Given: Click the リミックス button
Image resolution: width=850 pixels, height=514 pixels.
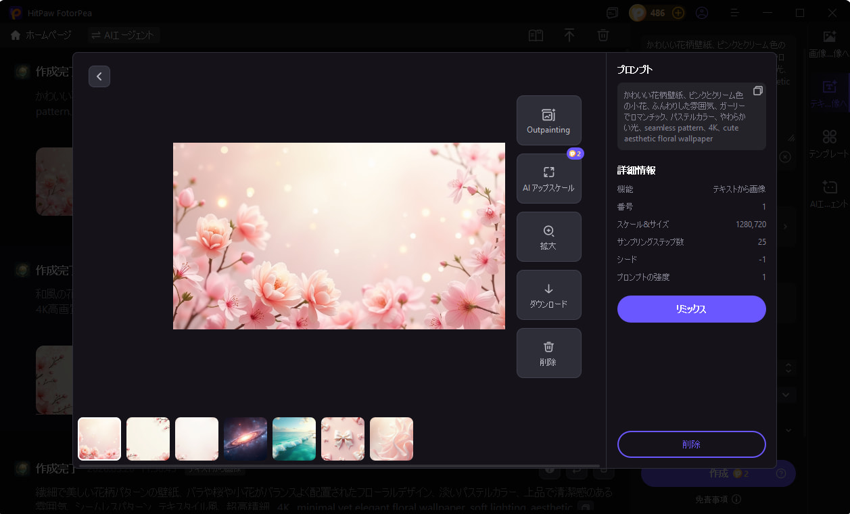Looking at the screenshot, I should click(x=691, y=309).
